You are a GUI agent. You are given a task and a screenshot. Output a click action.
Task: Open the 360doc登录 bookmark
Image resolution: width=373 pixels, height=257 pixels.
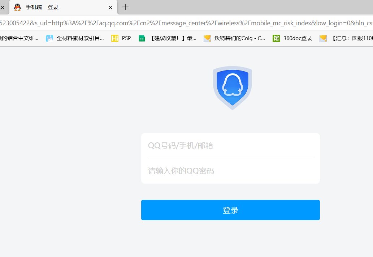(x=292, y=38)
